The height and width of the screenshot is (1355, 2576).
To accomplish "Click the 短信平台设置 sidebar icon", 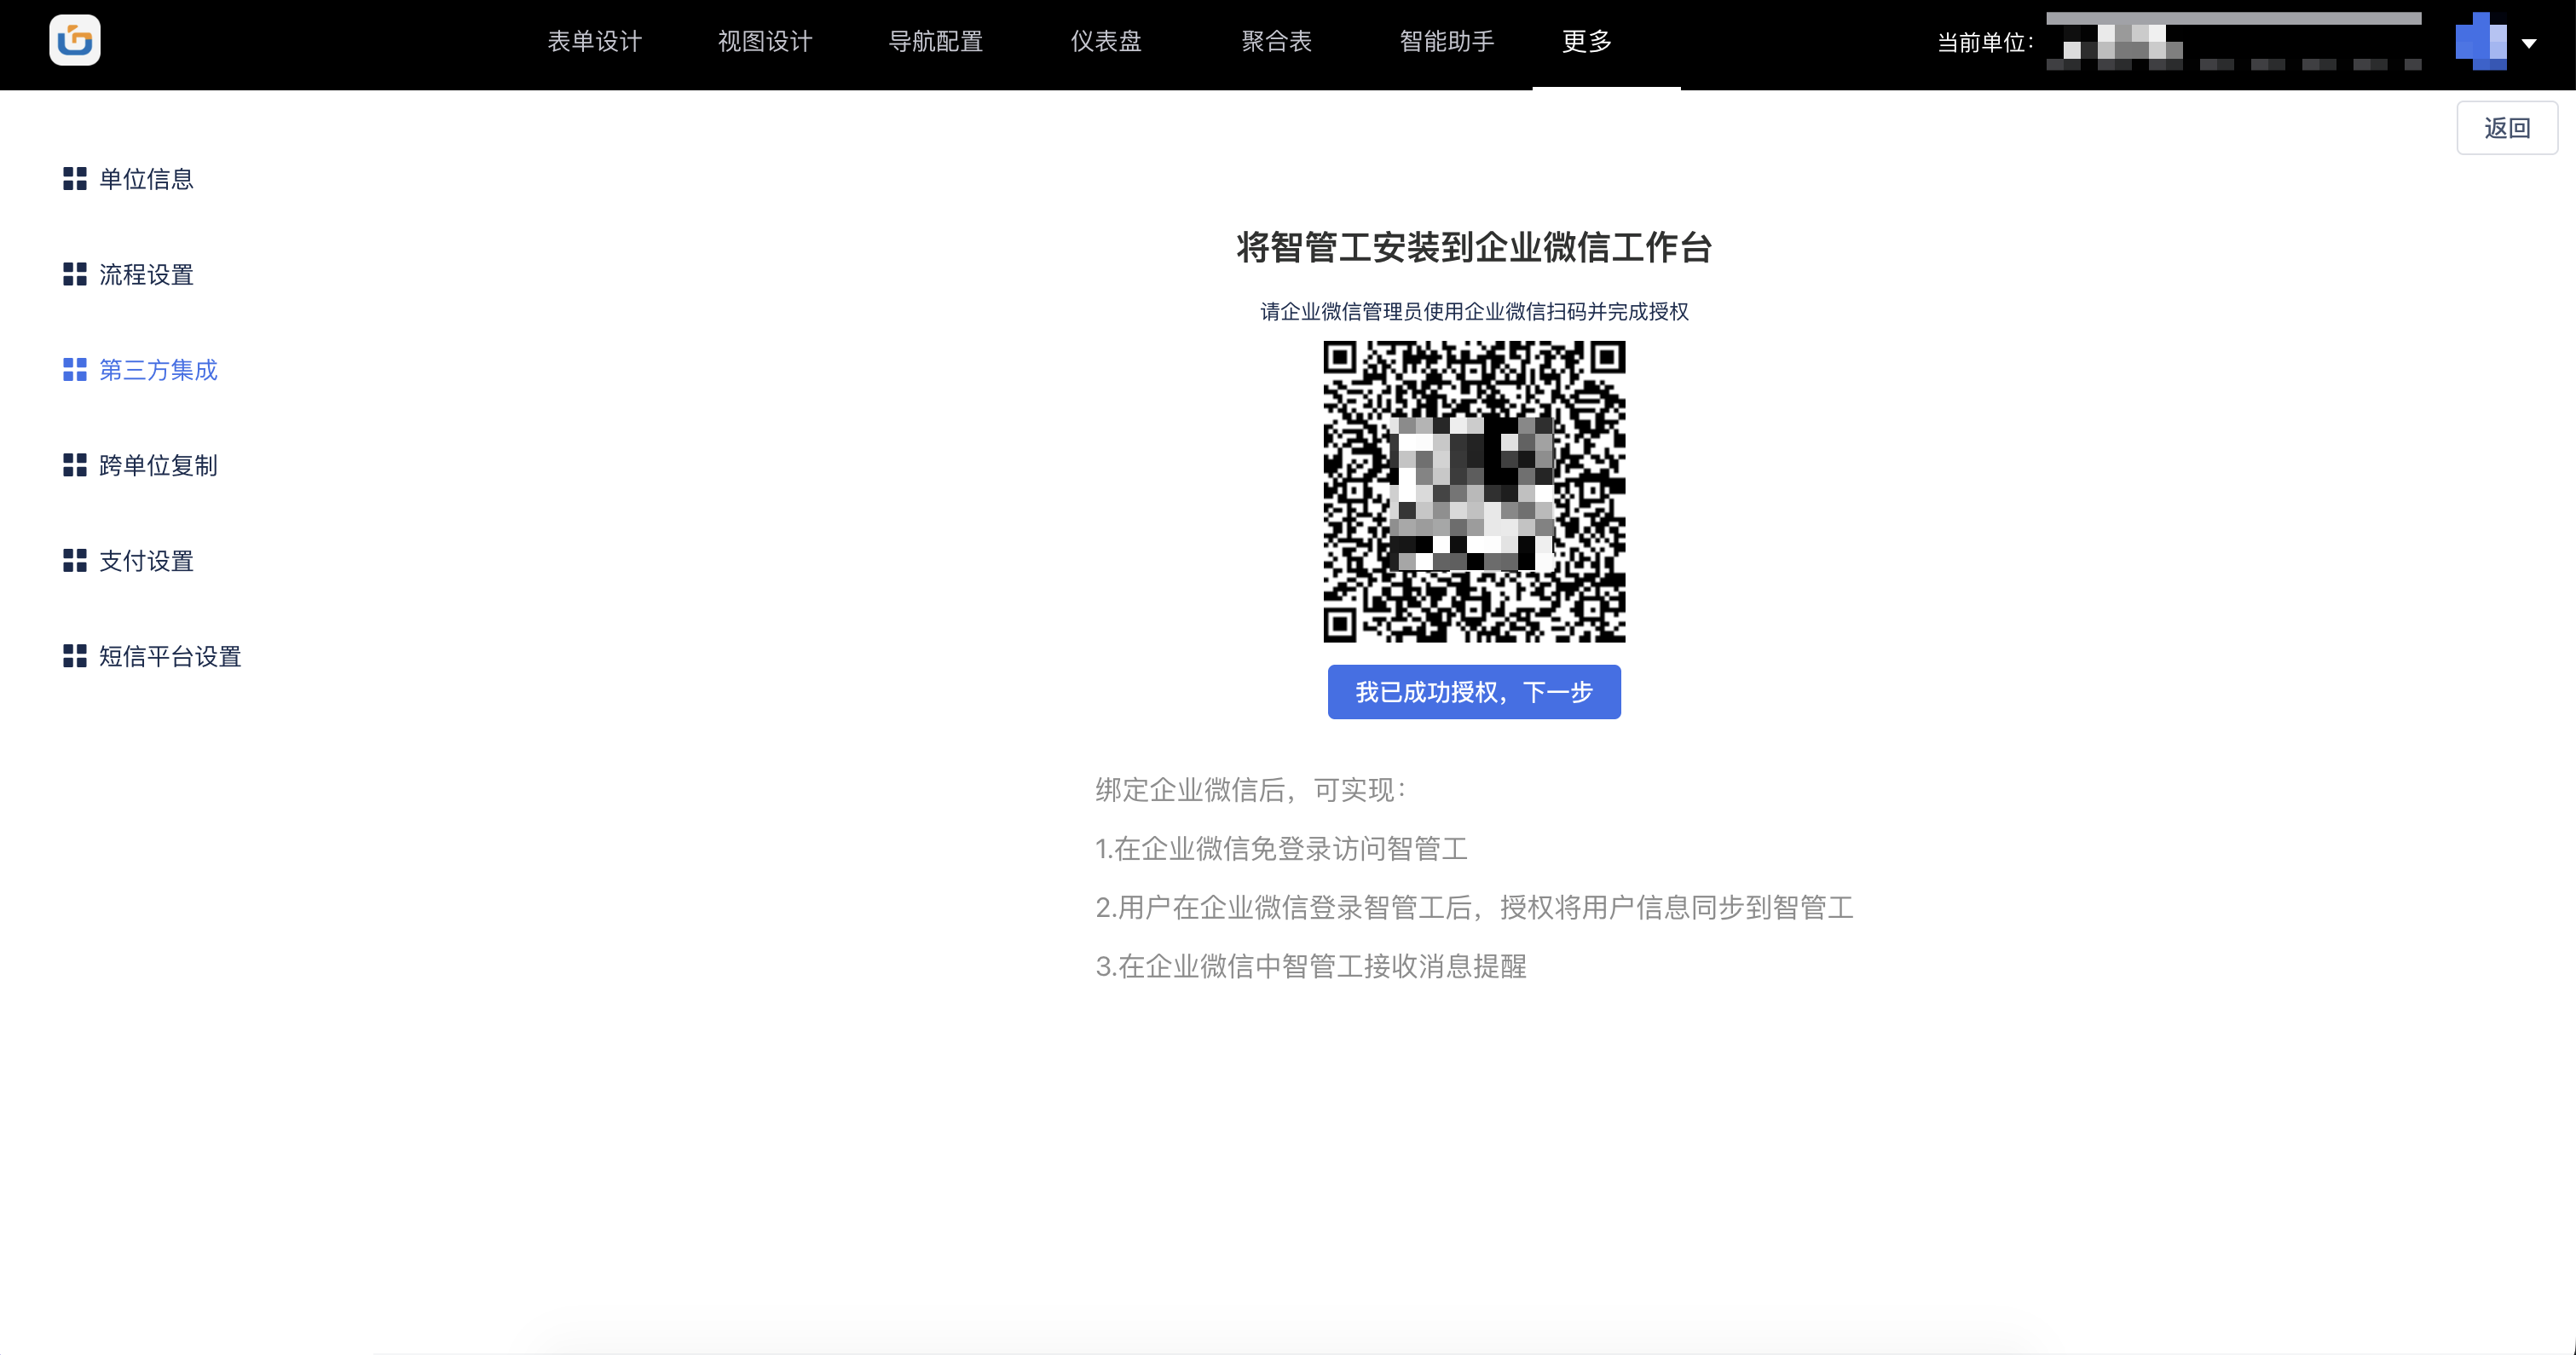I will click(x=73, y=656).
